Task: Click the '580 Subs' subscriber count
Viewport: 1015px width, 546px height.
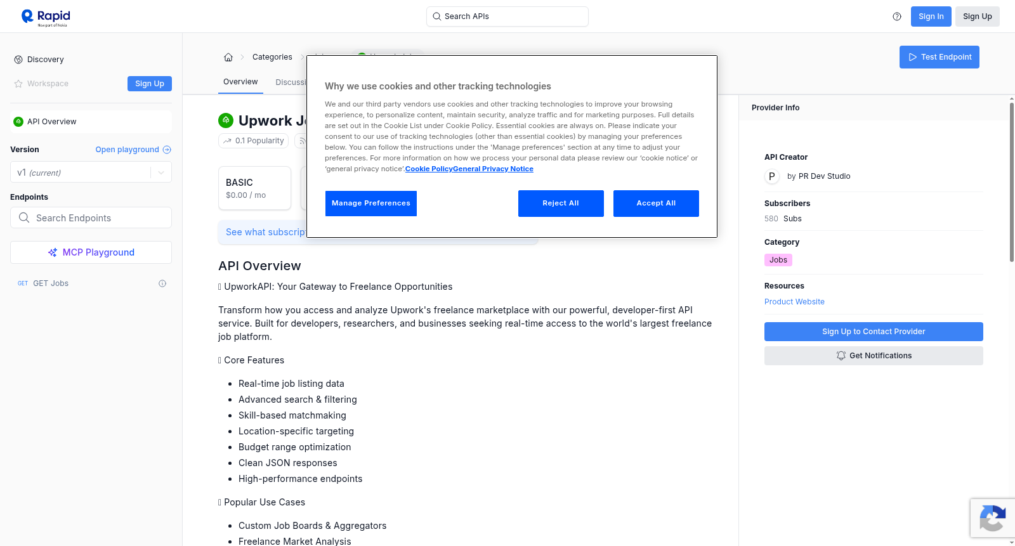Action: pyautogui.click(x=783, y=219)
